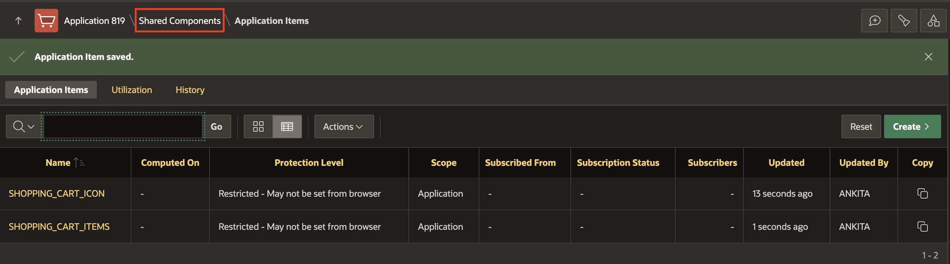Click the Create button
The image size is (950, 264).
[x=912, y=126]
